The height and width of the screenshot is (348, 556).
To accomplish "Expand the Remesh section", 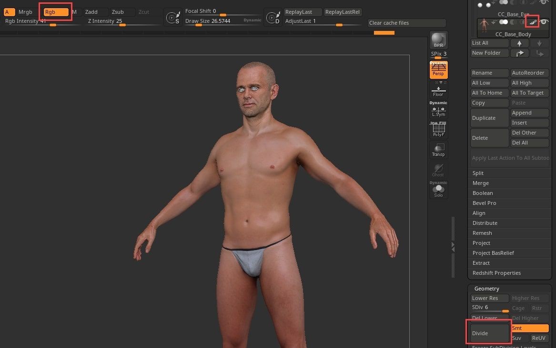I will (x=482, y=233).
